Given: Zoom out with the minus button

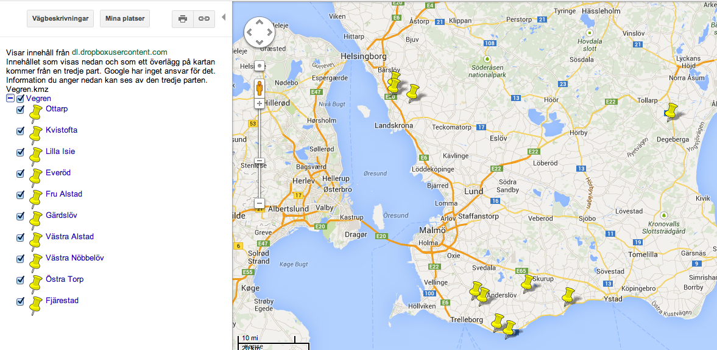Looking at the screenshot, I should [x=260, y=203].
